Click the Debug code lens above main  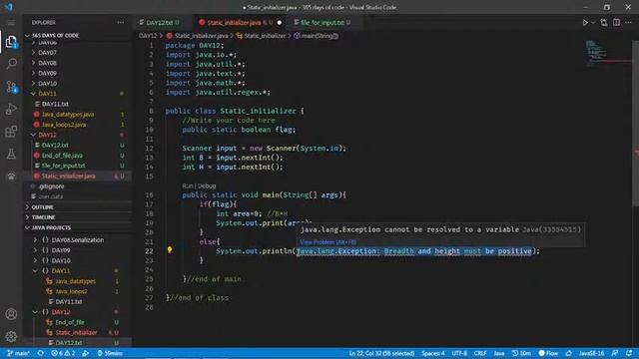pos(207,185)
